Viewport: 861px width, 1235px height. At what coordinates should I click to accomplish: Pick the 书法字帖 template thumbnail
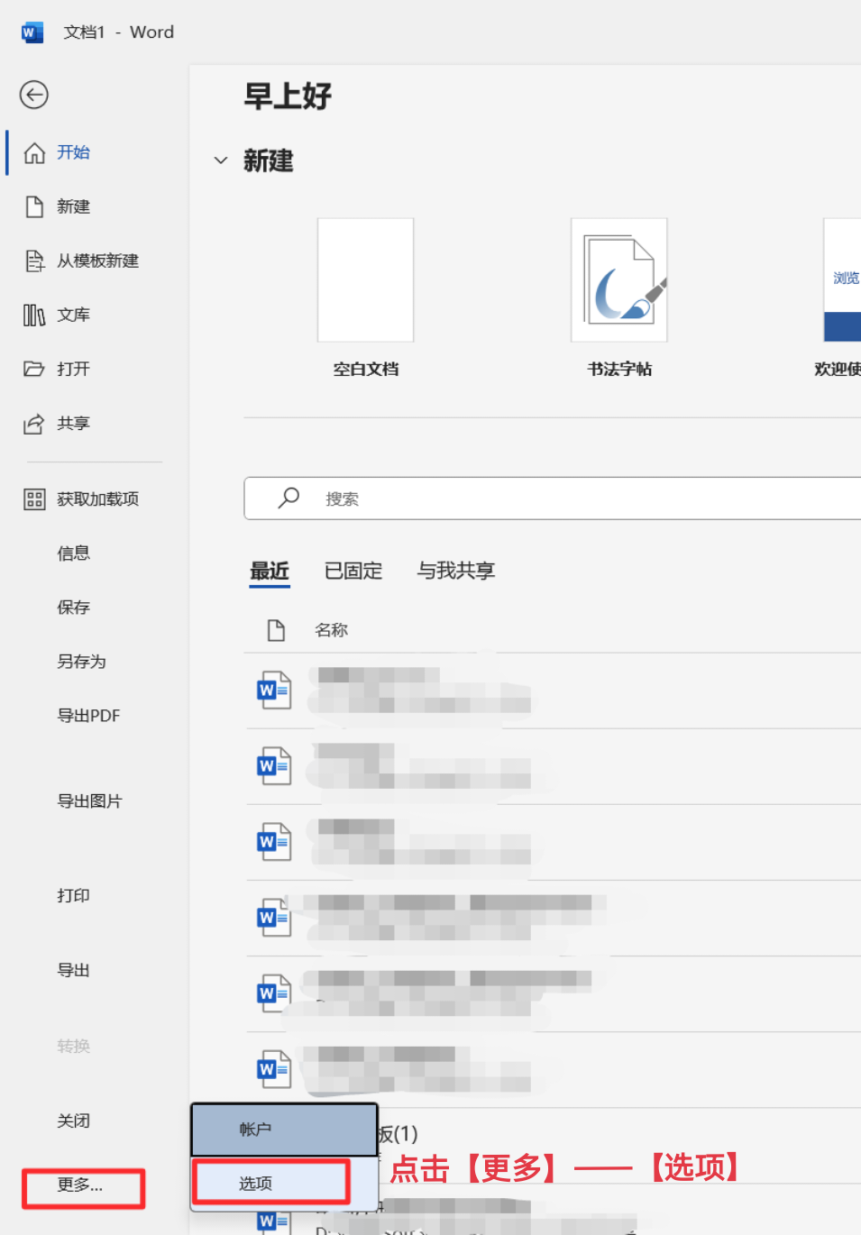(619, 280)
